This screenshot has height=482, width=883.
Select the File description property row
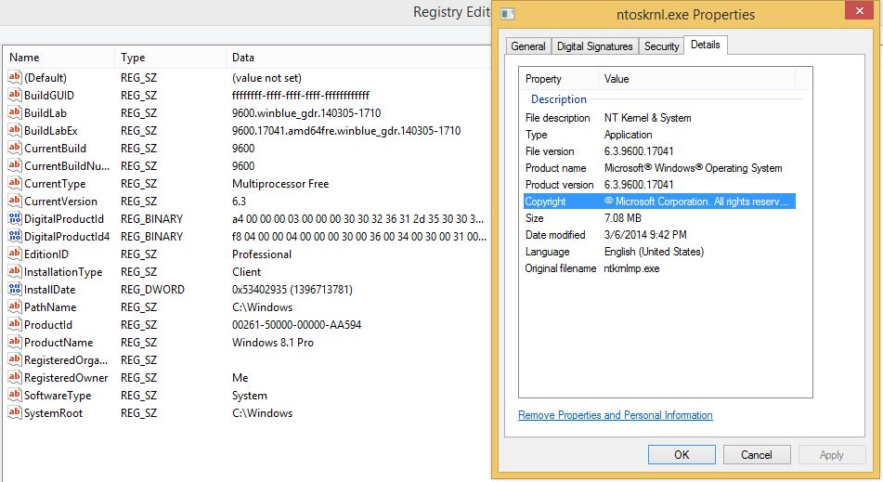coord(659,118)
